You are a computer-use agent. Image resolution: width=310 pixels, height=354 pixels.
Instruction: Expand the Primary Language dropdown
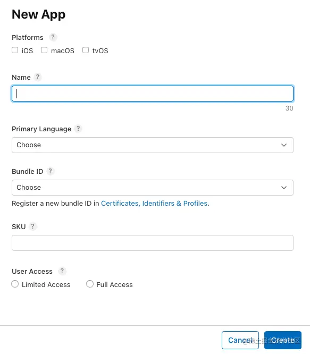[x=153, y=145]
